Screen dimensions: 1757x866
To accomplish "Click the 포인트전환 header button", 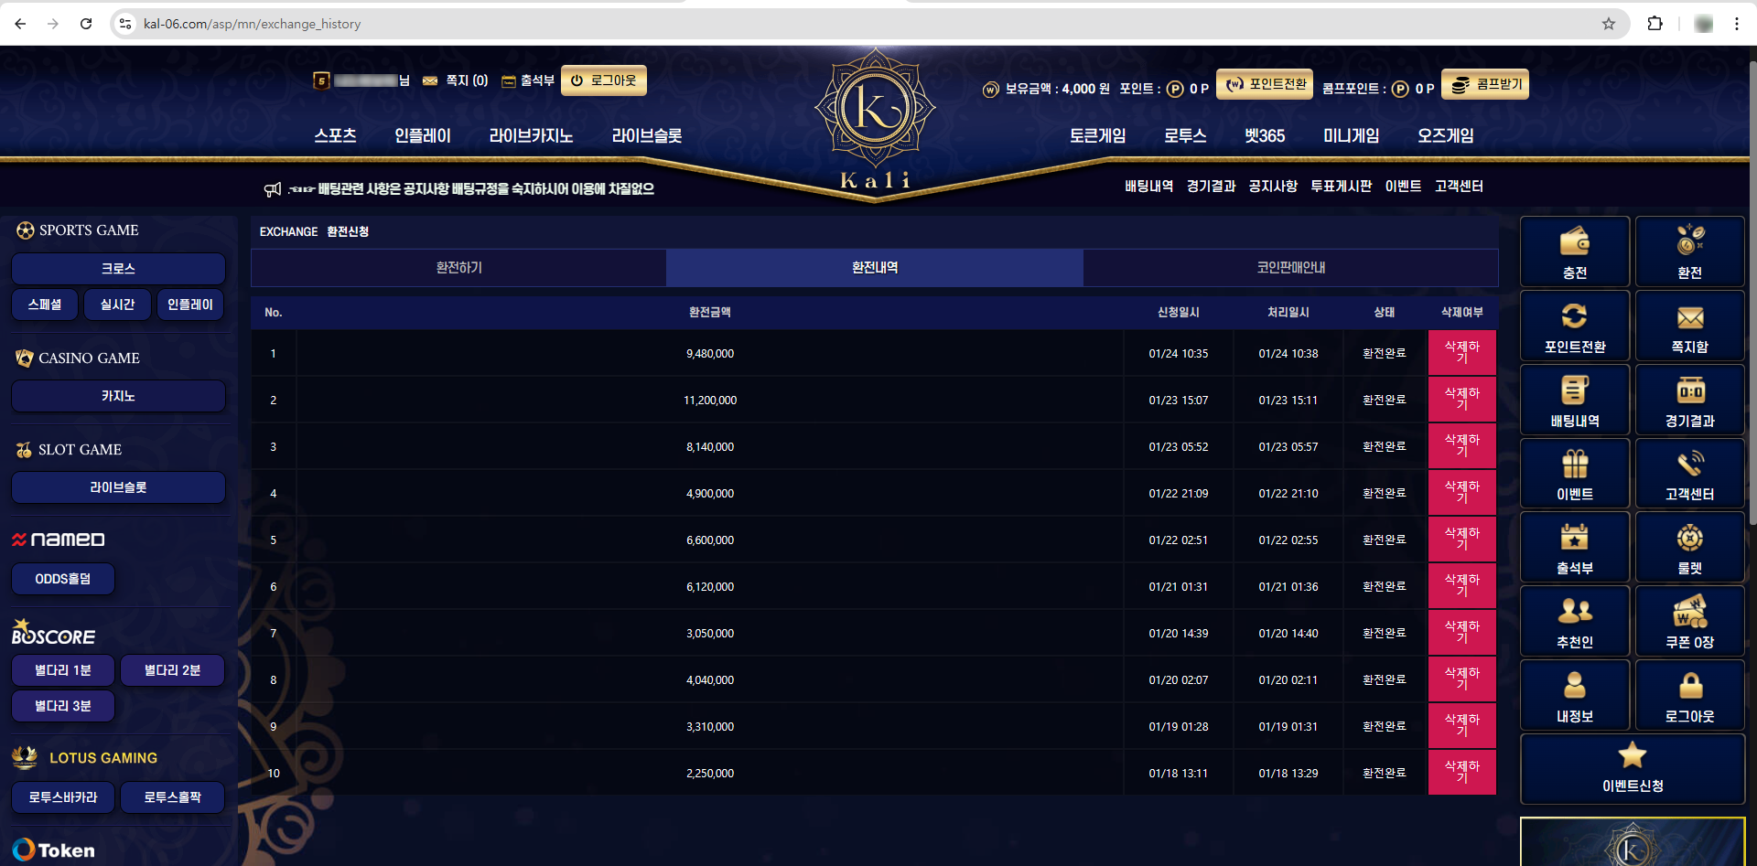I will (x=1265, y=84).
